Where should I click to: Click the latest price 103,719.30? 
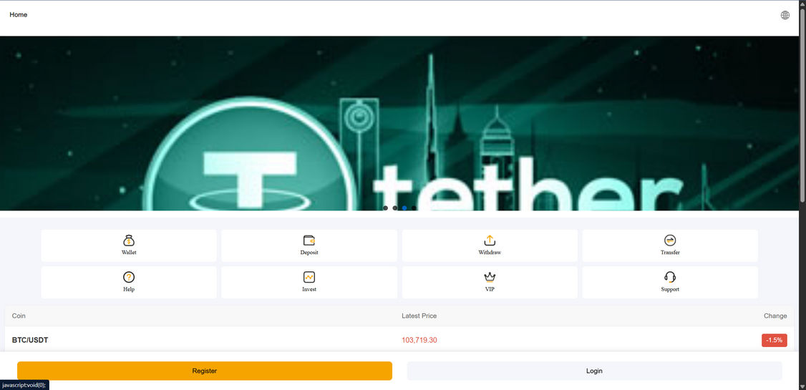419,340
